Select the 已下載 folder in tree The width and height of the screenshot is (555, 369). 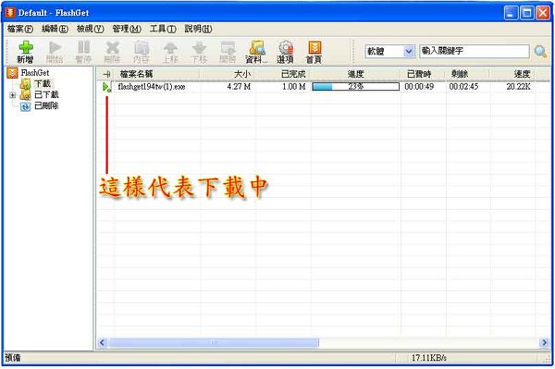[x=47, y=95]
